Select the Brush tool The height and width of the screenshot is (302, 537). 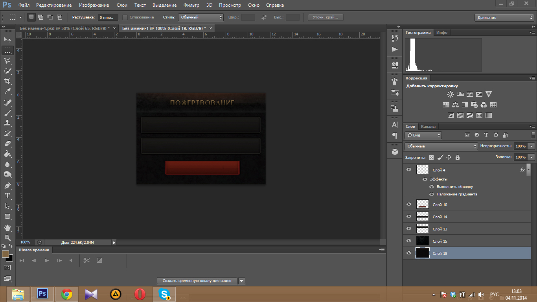7,113
